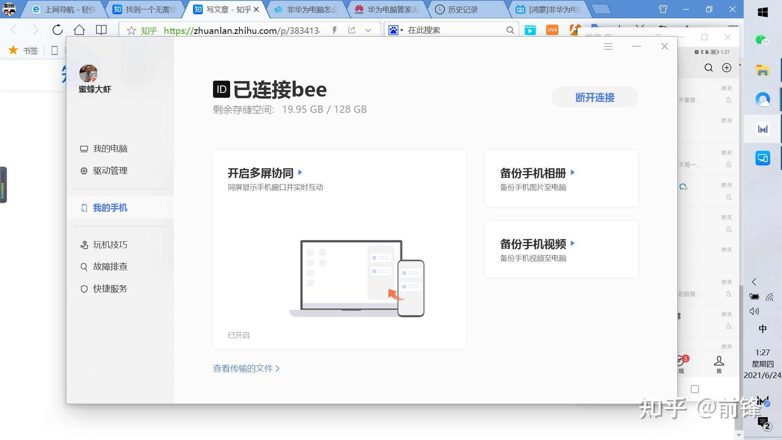Open the 查看传输的文件 link
This screenshot has height=440, width=782.
click(246, 368)
